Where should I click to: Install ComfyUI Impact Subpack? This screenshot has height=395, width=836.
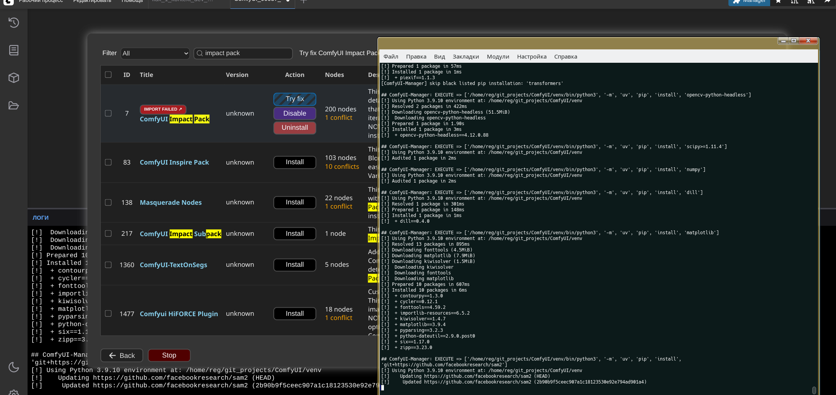(x=295, y=233)
